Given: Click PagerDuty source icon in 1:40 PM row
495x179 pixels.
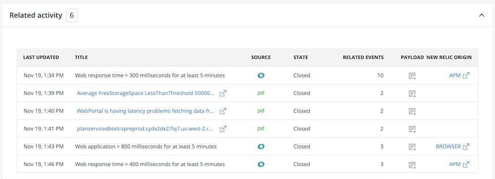Looking at the screenshot, I should (x=261, y=111).
